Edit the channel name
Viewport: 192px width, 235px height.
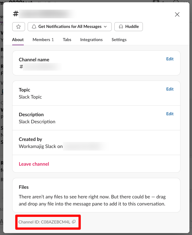(x=170, y=59)
